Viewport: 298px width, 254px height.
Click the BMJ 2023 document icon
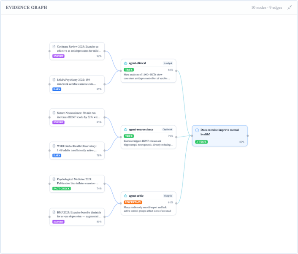pos(54,212)
